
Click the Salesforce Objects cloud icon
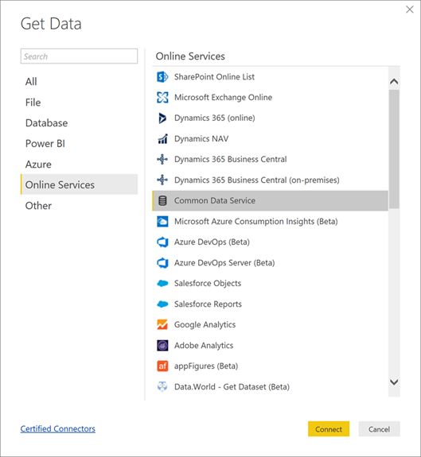(x=162, y=283)
